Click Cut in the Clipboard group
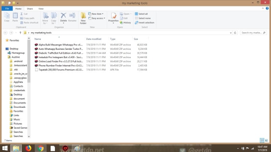 (24, 14)
